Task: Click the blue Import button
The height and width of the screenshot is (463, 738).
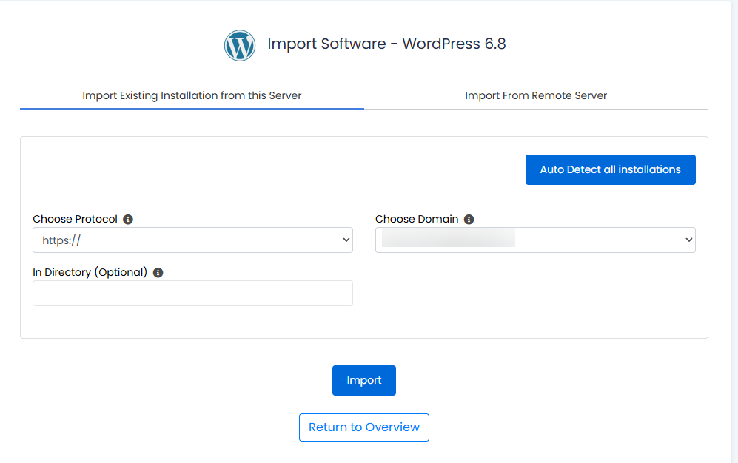Action: (363, 380)
